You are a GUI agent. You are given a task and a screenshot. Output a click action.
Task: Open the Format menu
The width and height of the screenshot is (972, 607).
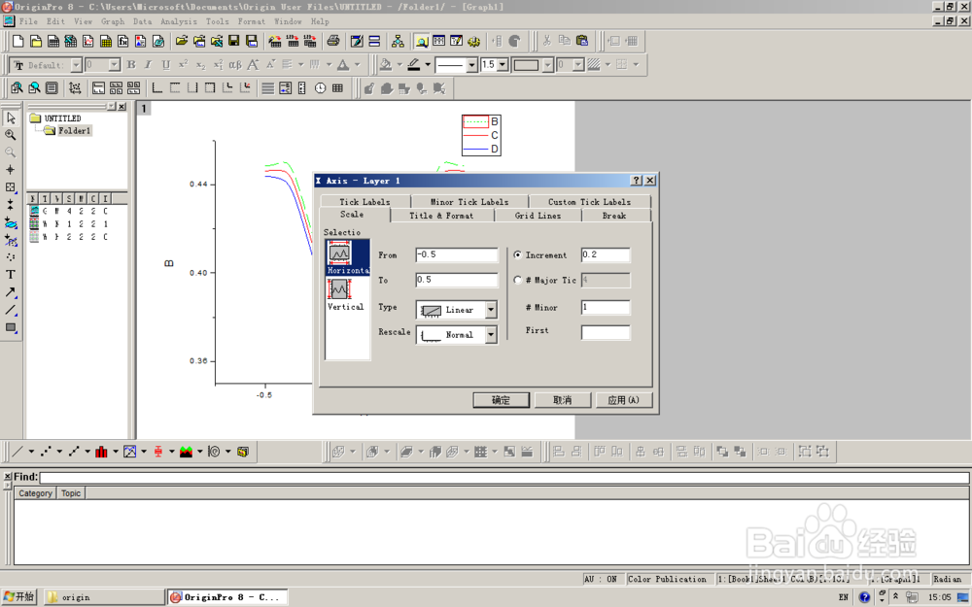coord(252,21)
